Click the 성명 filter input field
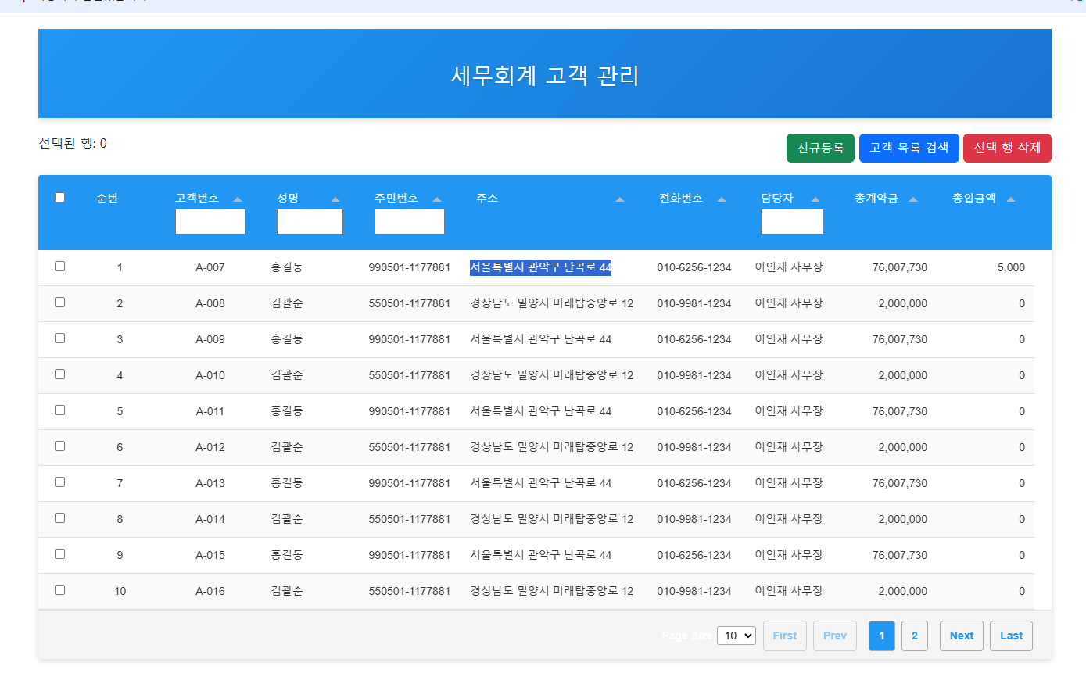 [310, 222]
